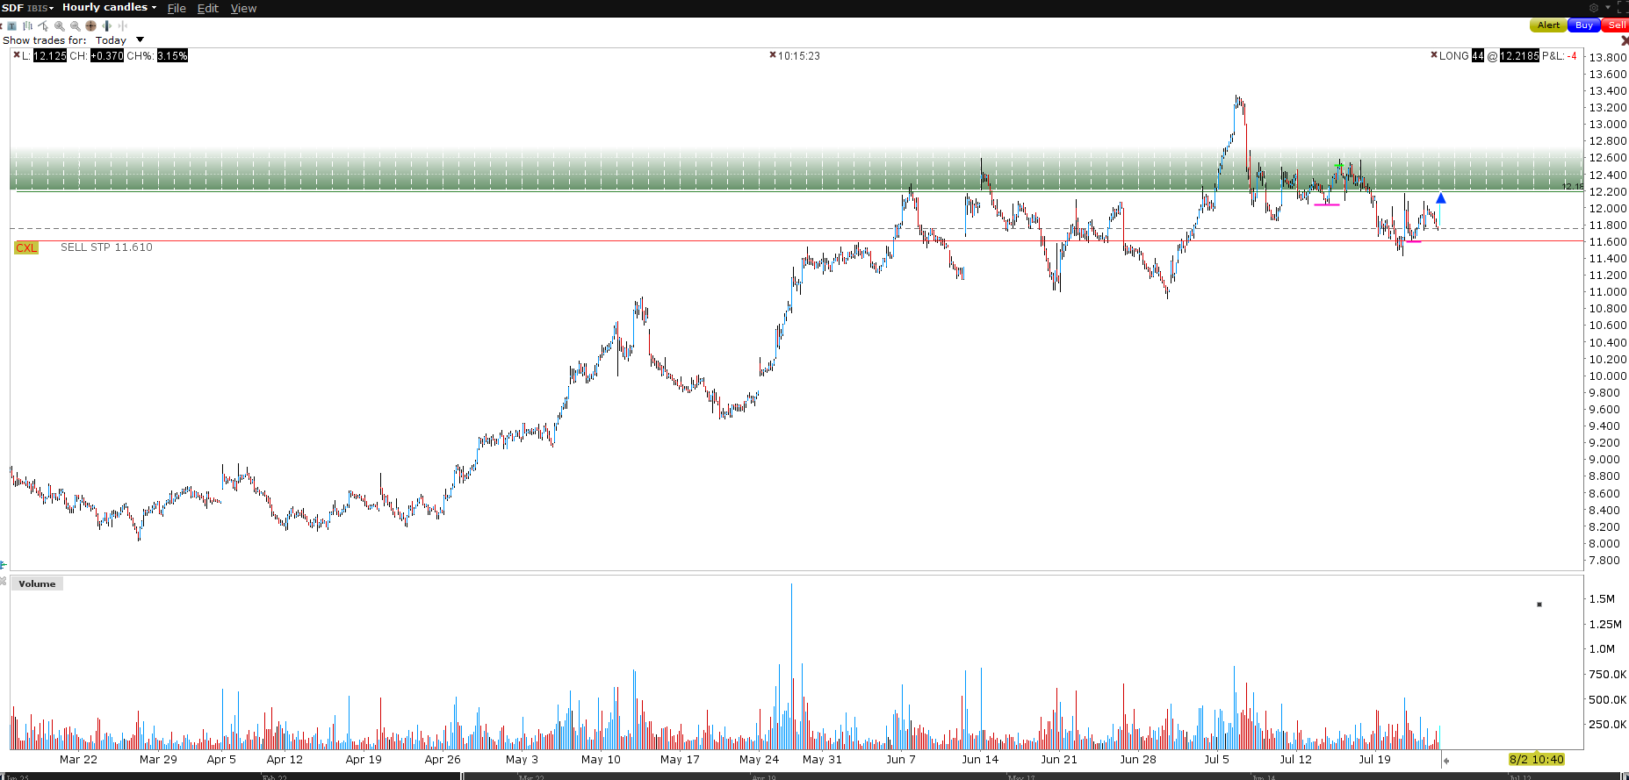Screen dimensions: 1629x780
Task: Click the 8/2 10:40 time marker
Action: click(x=1537, y=760)
